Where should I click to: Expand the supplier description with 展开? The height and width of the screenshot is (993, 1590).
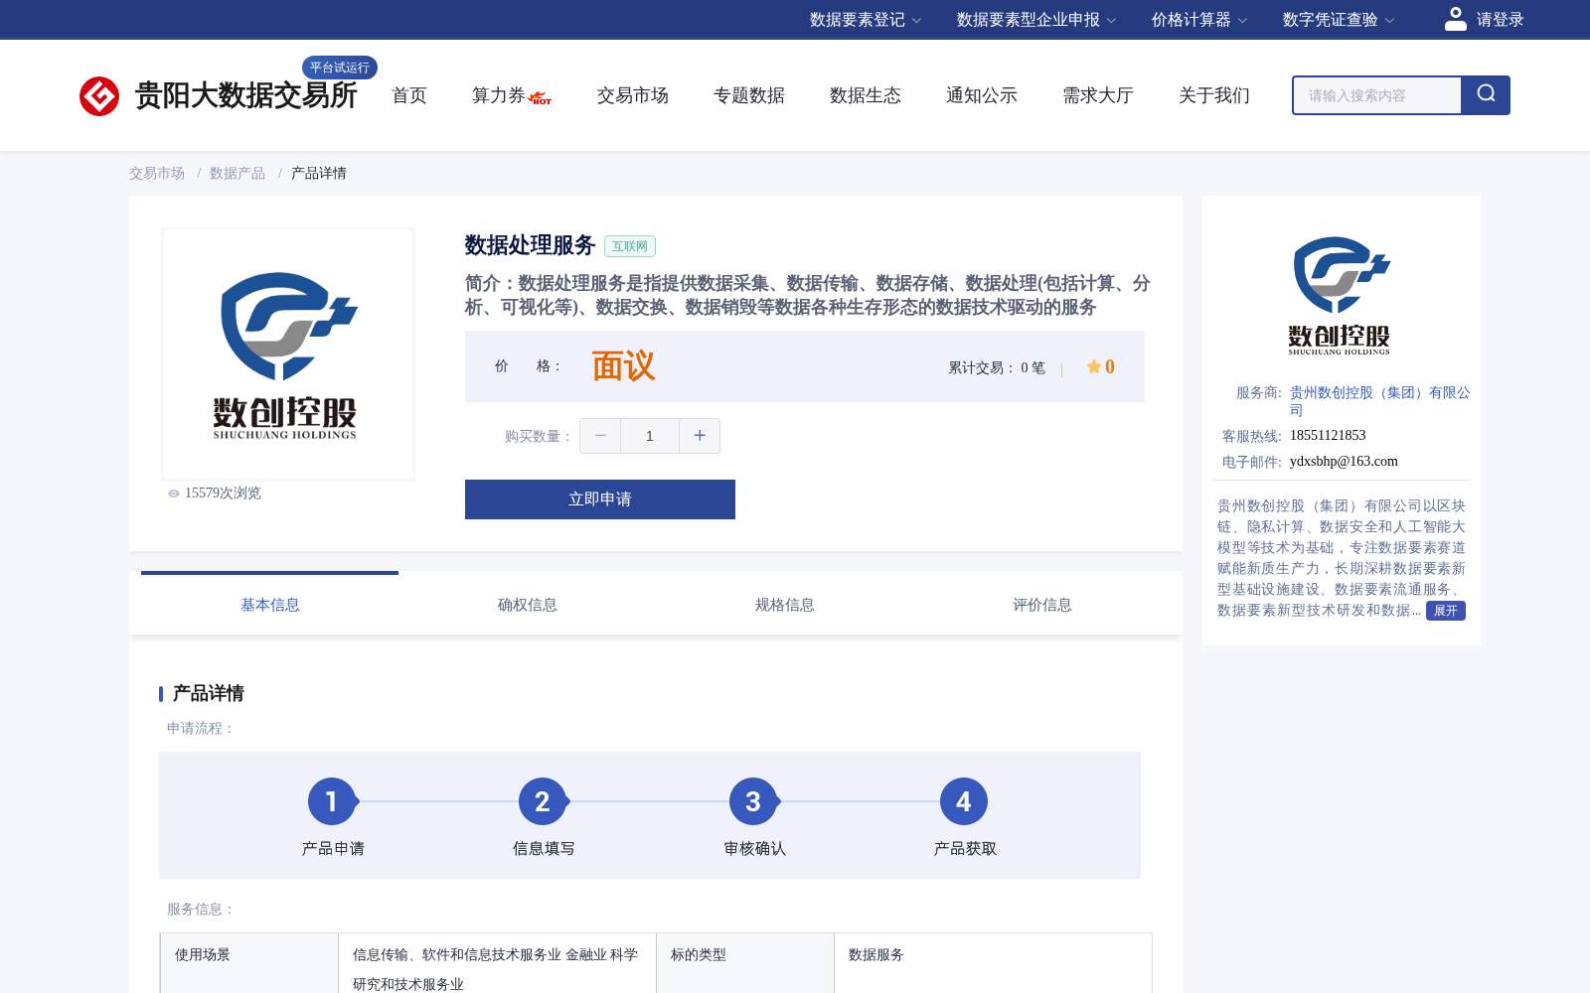click(x=1446, y=611)
